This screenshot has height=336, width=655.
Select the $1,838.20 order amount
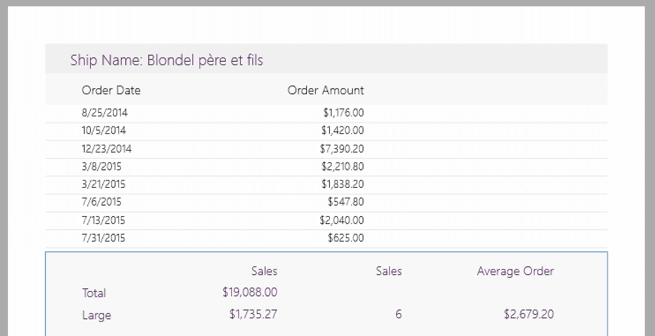click(x=342, y=184)
